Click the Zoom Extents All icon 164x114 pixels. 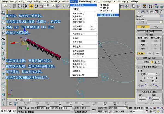point(162,108)
